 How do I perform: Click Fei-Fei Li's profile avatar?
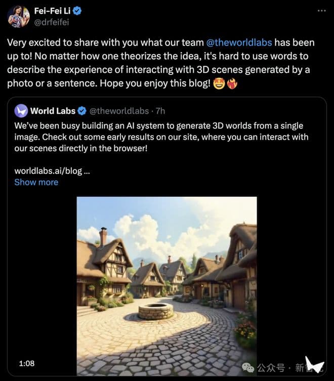point(18,17)
